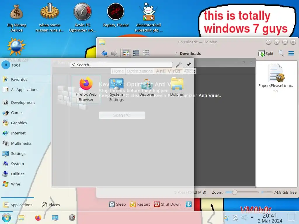Image resolution: width=299 pixels, height=224 pixels.
Task: Open the Graphics category
Action: tap(26, 123)
